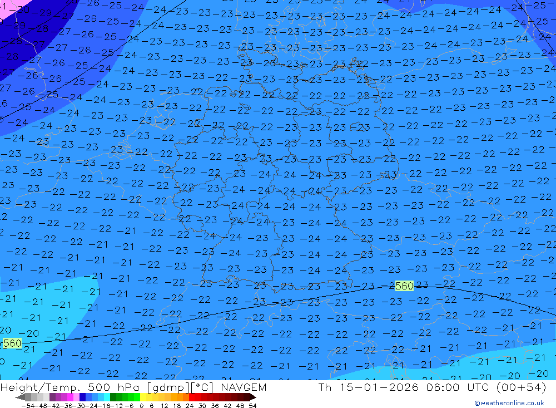556x408 pixels.
Task: Open the weatheronline.co.uk copyright link
Action: tap(509, 403)
